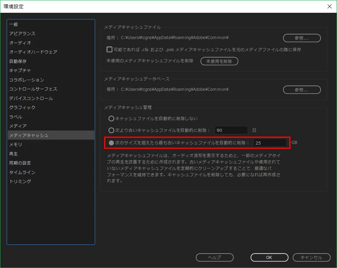Click the 未使用を削除 button
Image resolution: width=337 pixels, height=268 pixels.
click(x=219, y=61)
